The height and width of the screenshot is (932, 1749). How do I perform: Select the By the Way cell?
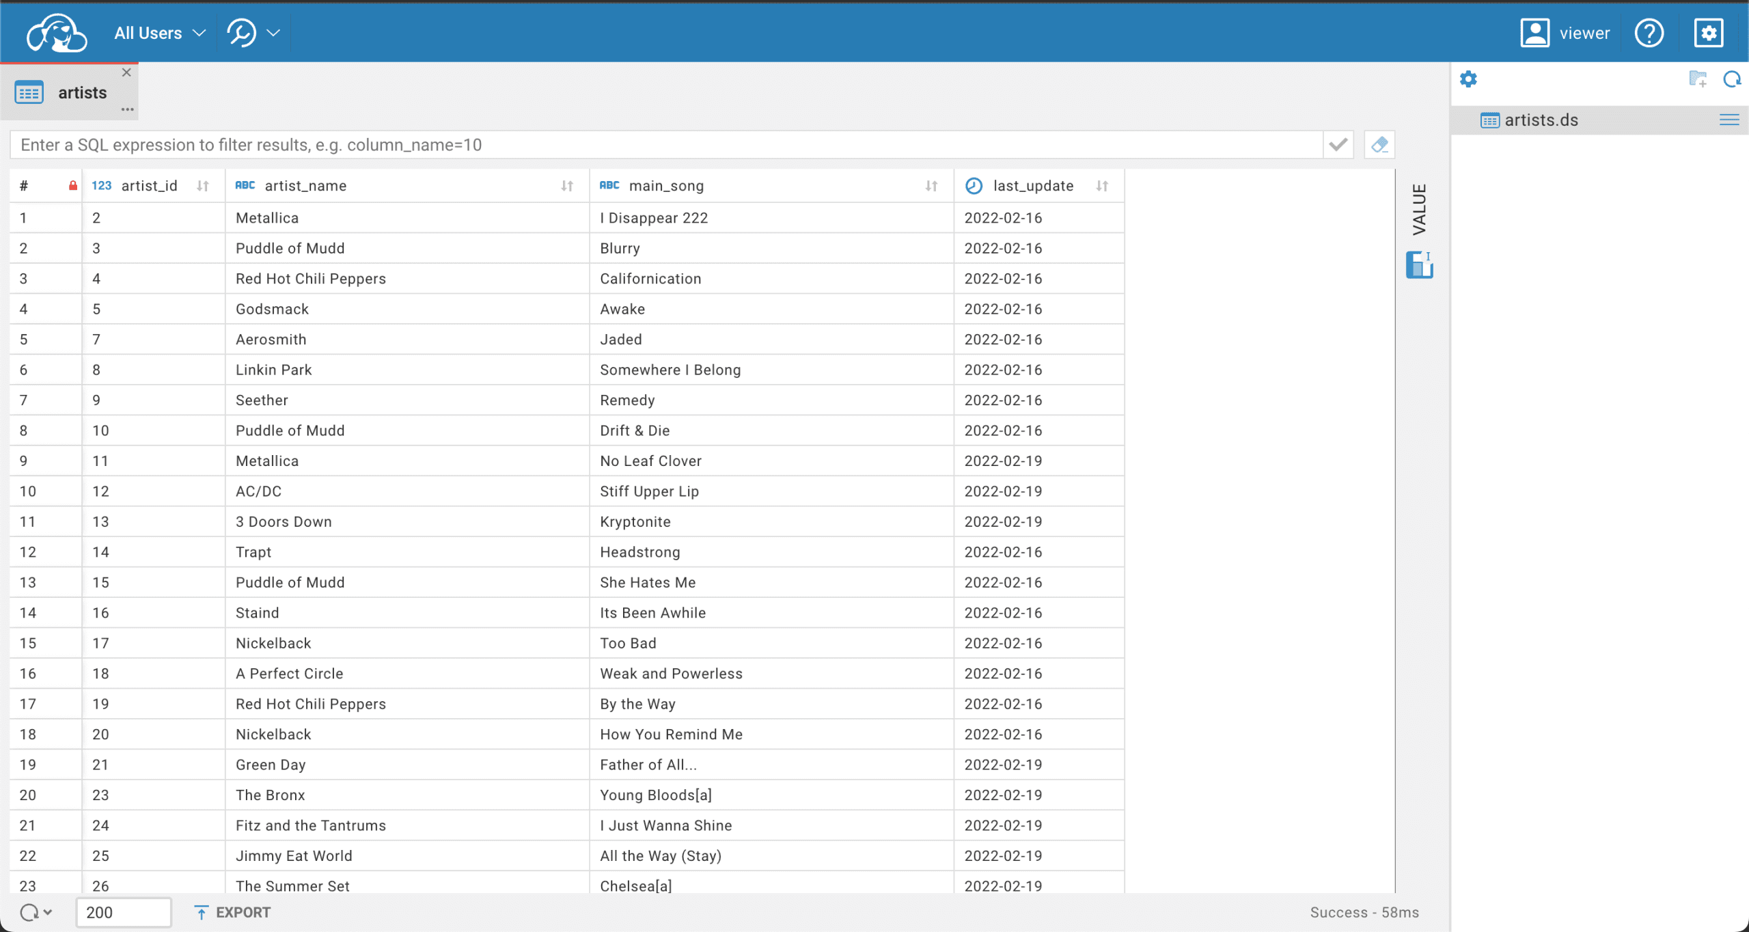pos(771,704)
